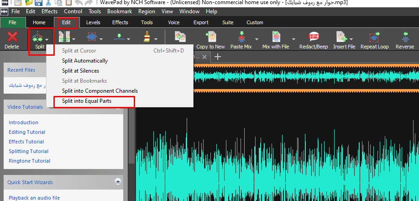Click the New file icon in quick access bar
Image resolution: width=419 pixels, height=201 pixels.
[19, 3]
